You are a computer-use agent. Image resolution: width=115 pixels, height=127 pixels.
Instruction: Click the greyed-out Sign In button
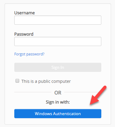(x=58, y=67)
